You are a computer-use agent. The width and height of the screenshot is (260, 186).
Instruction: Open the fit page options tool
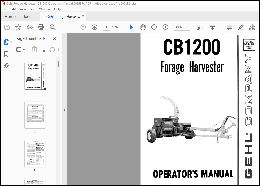(x=198, y=27)
